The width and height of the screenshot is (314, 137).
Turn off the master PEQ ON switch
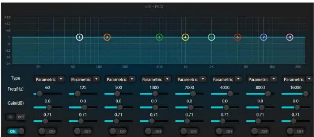tap(16, 131)
